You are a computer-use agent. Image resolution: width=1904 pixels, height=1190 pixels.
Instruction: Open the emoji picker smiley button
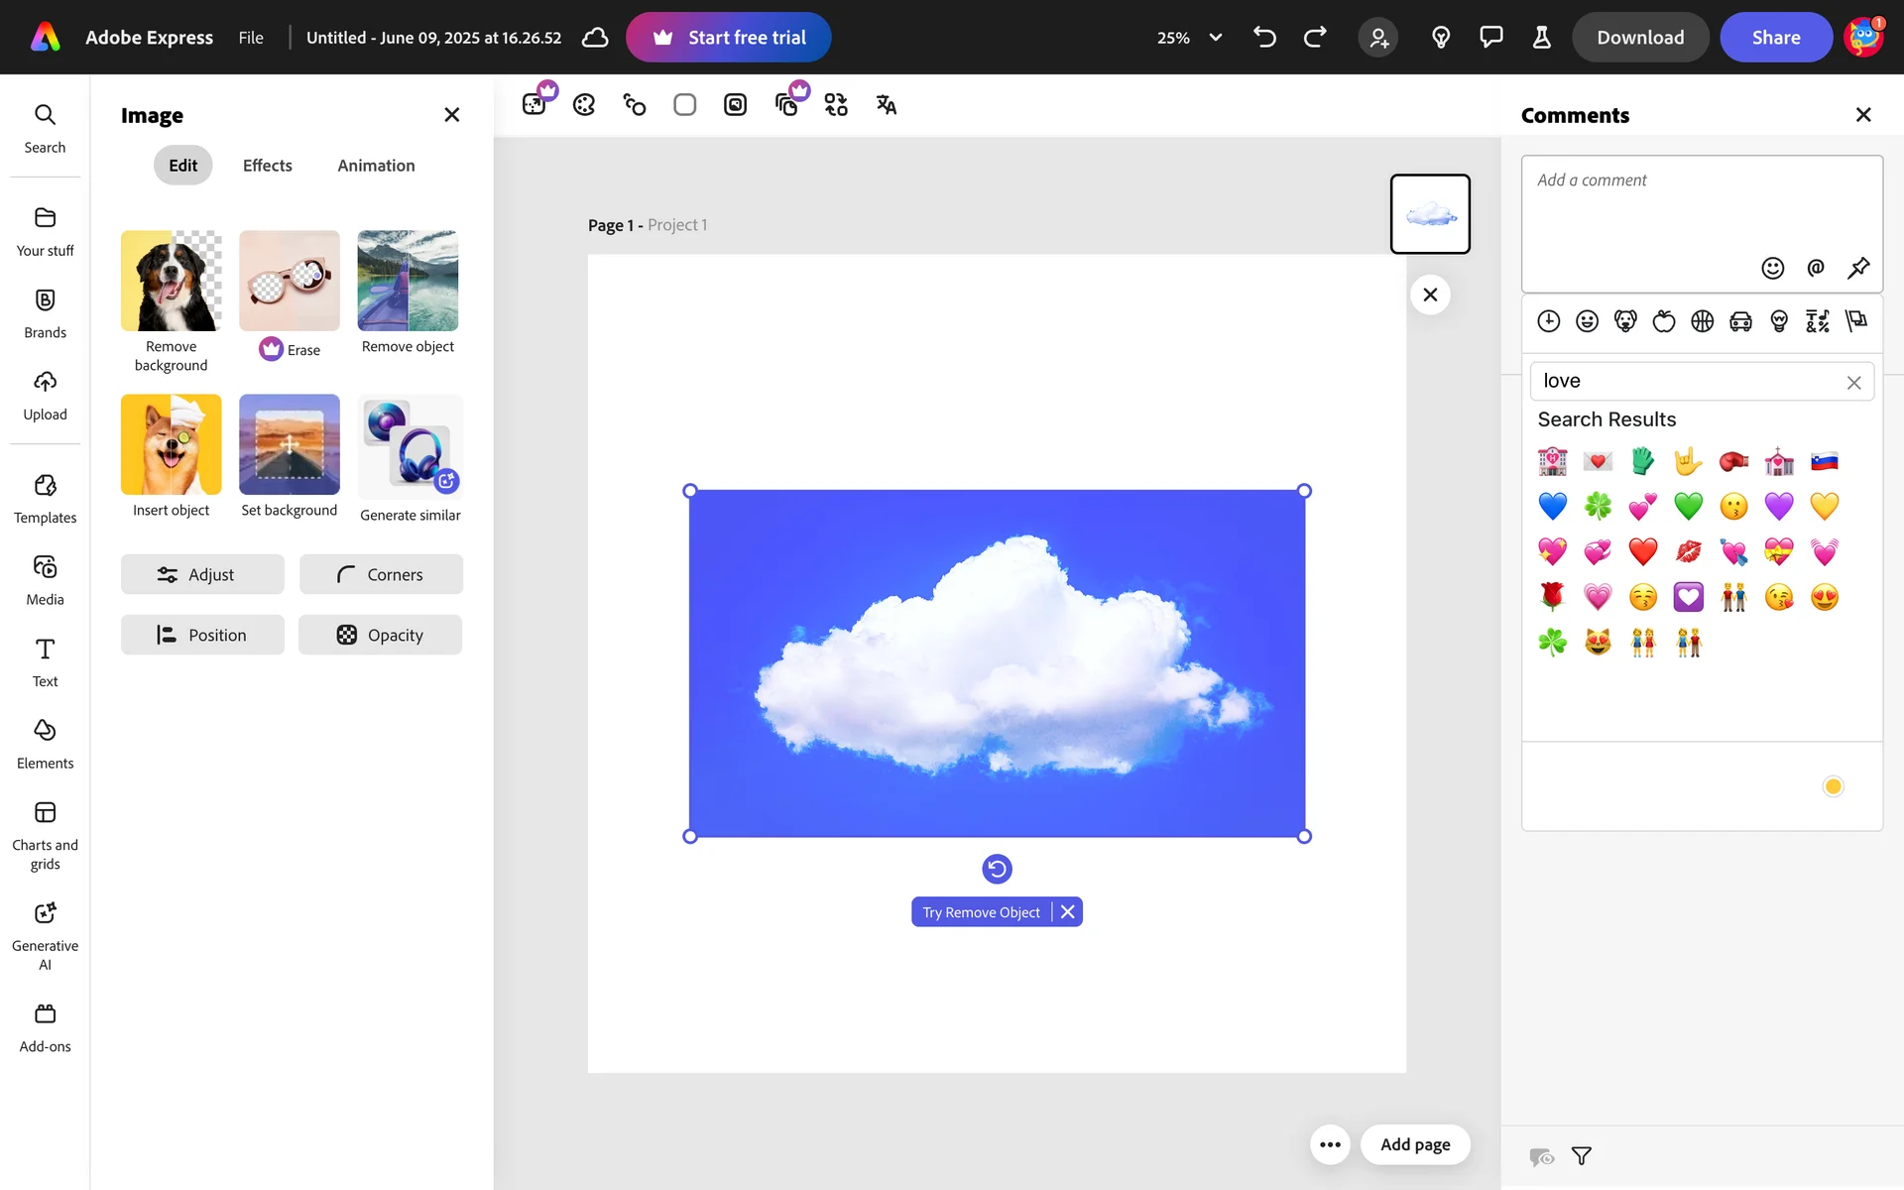tap(1772, 268)
